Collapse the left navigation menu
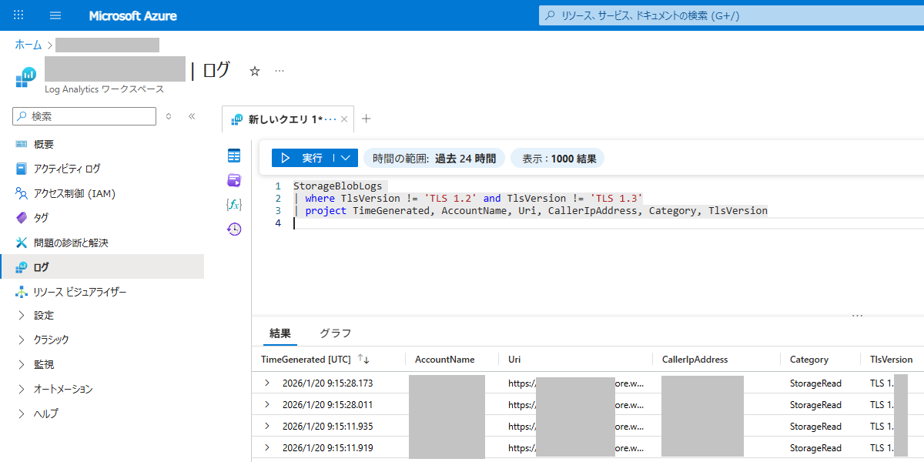Image resolution: width=924 pixels, height=462 pixels. click(x=192, y=116)
